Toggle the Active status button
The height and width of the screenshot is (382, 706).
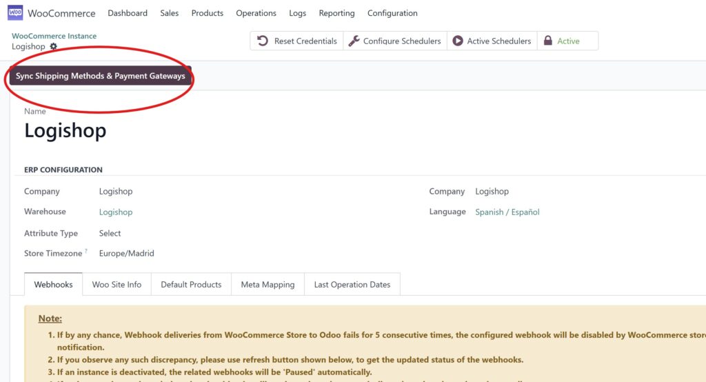(x=568, y=41)
